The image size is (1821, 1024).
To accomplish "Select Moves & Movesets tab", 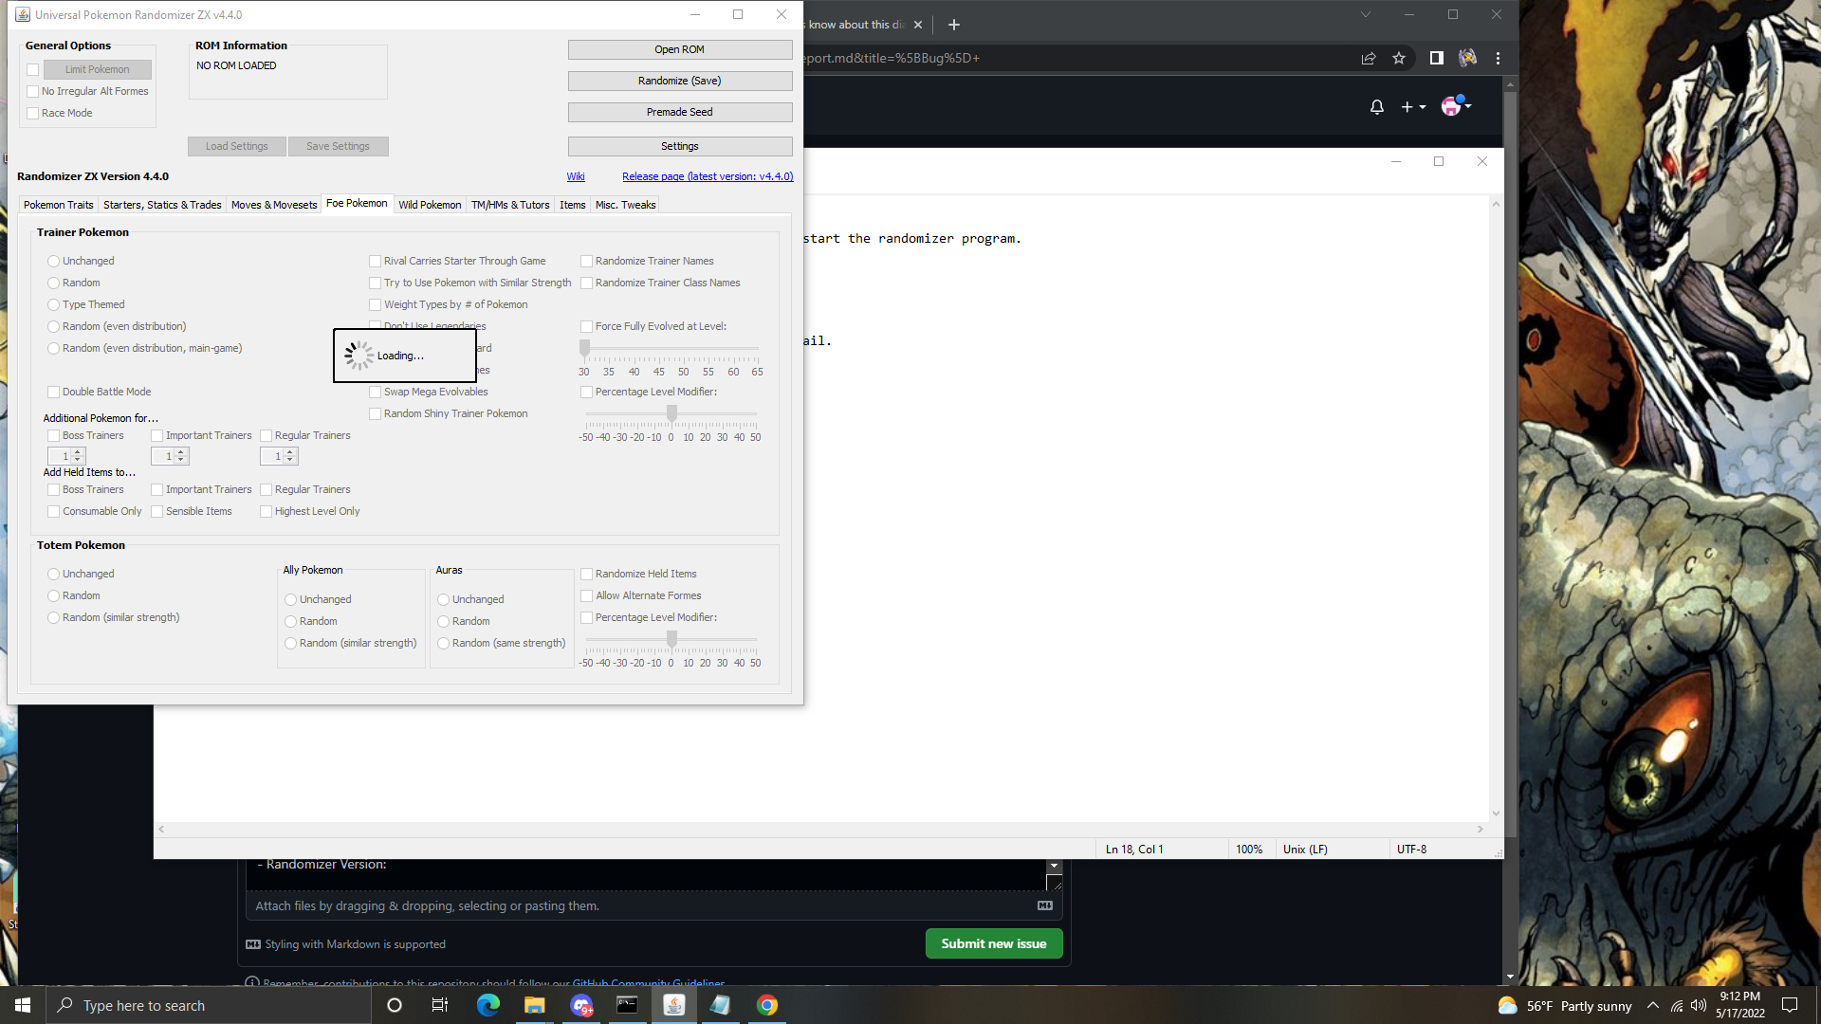I will pos(274,205).
